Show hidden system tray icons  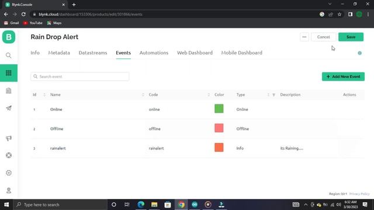[x=306, y=205]
